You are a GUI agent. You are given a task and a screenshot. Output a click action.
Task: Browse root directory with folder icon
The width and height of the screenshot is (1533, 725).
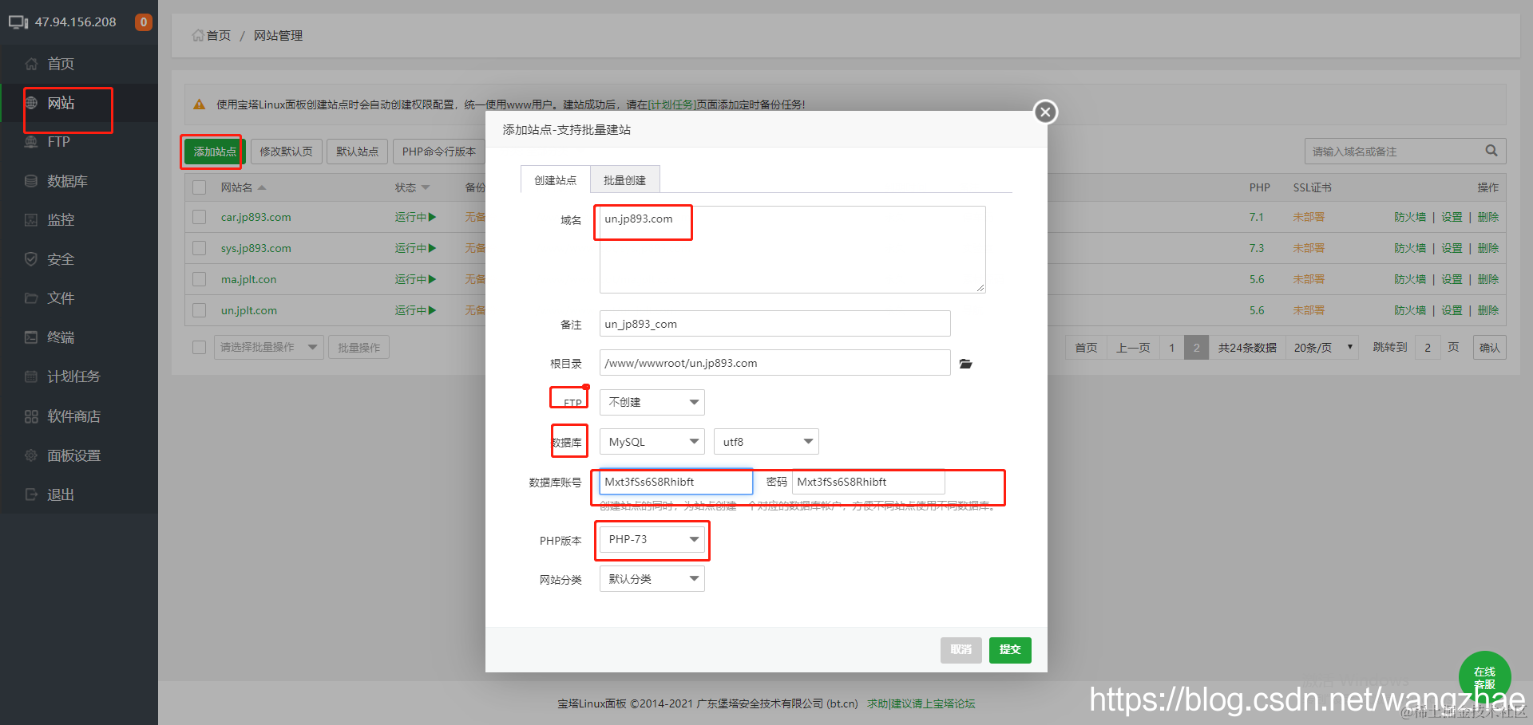point(965,364)
